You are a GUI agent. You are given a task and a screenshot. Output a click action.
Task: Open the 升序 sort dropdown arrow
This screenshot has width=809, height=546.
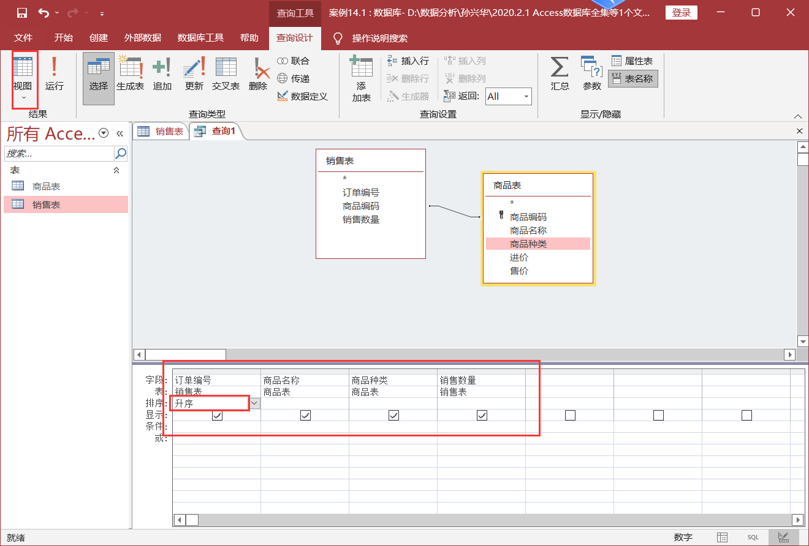click(x=255, y=403)
